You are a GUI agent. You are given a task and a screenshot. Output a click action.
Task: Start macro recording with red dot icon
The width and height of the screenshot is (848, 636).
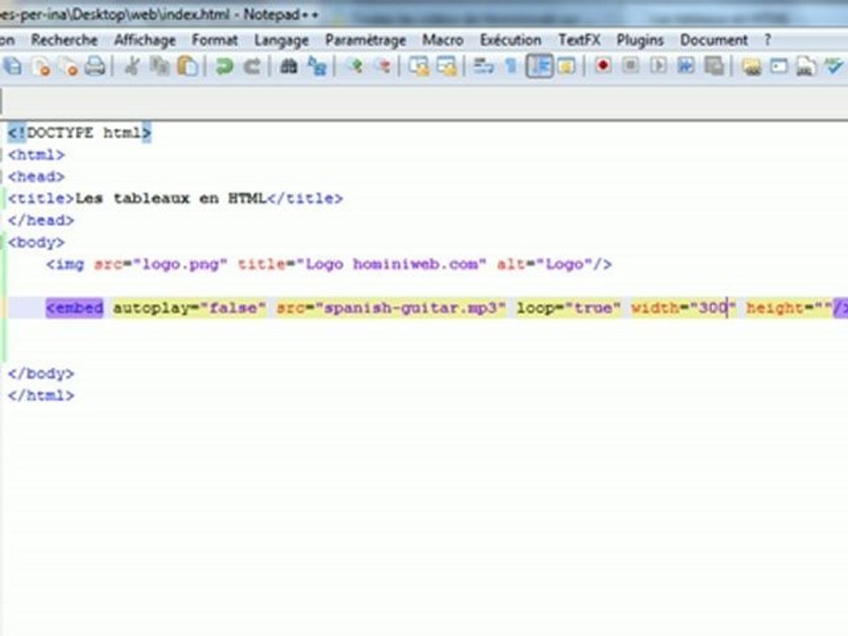pyautogui.click(x=603, y=66)
